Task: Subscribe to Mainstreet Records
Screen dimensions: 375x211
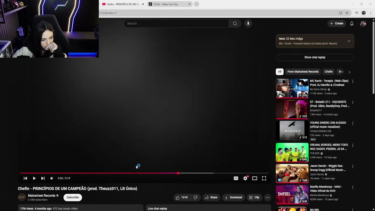Action: pyautogui.click(x=73, y=198)
